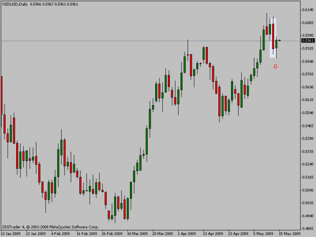Click the 23 Jan 2009 date label
Image resolution: width=316 pixels, height=237 pixels.
point(36,234)
